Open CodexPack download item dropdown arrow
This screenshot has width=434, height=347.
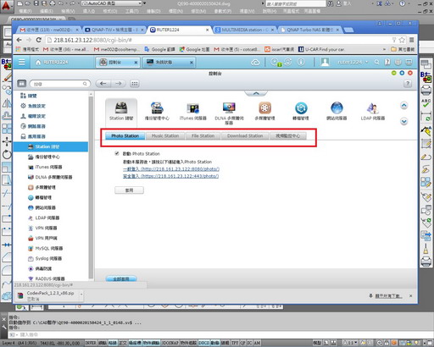tap(81, 295)
